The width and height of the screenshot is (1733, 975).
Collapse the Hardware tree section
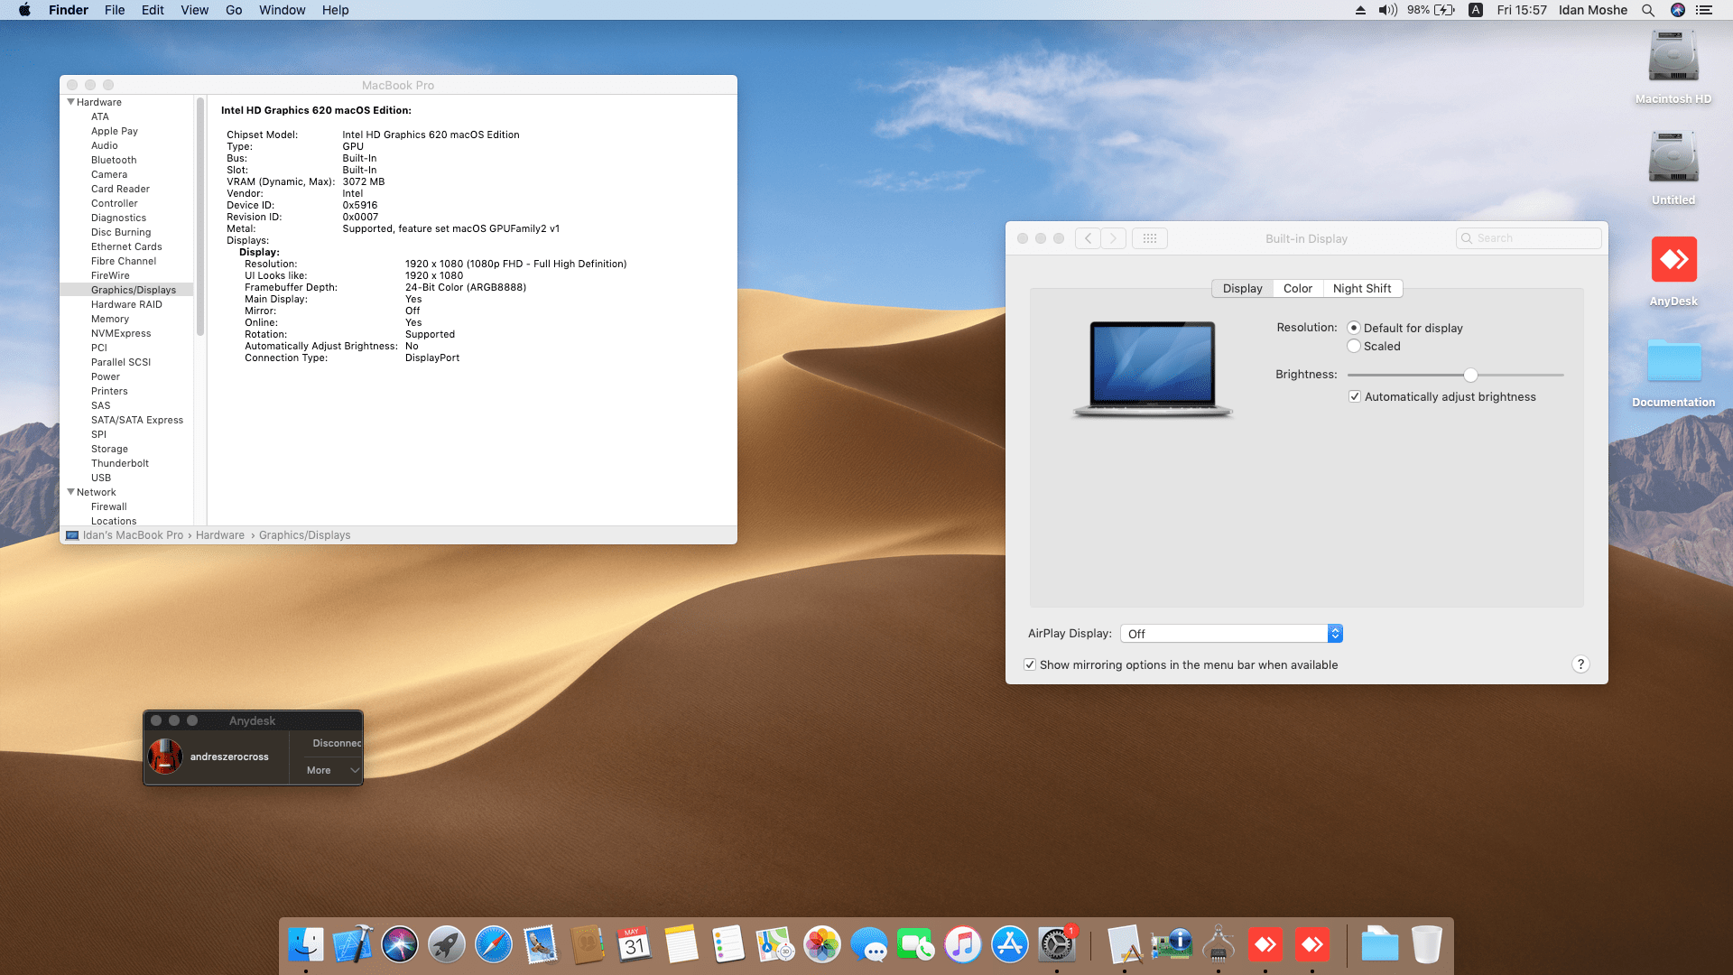click(x=71, y=102)
